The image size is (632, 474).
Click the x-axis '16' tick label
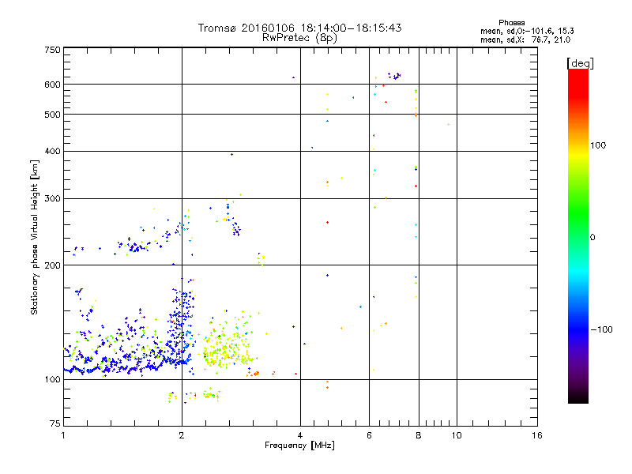coord(537,435)
